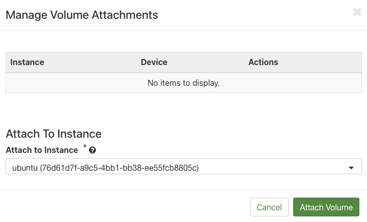
Task: Select the ubuntu instance entry text
Action: pos(105,167)
